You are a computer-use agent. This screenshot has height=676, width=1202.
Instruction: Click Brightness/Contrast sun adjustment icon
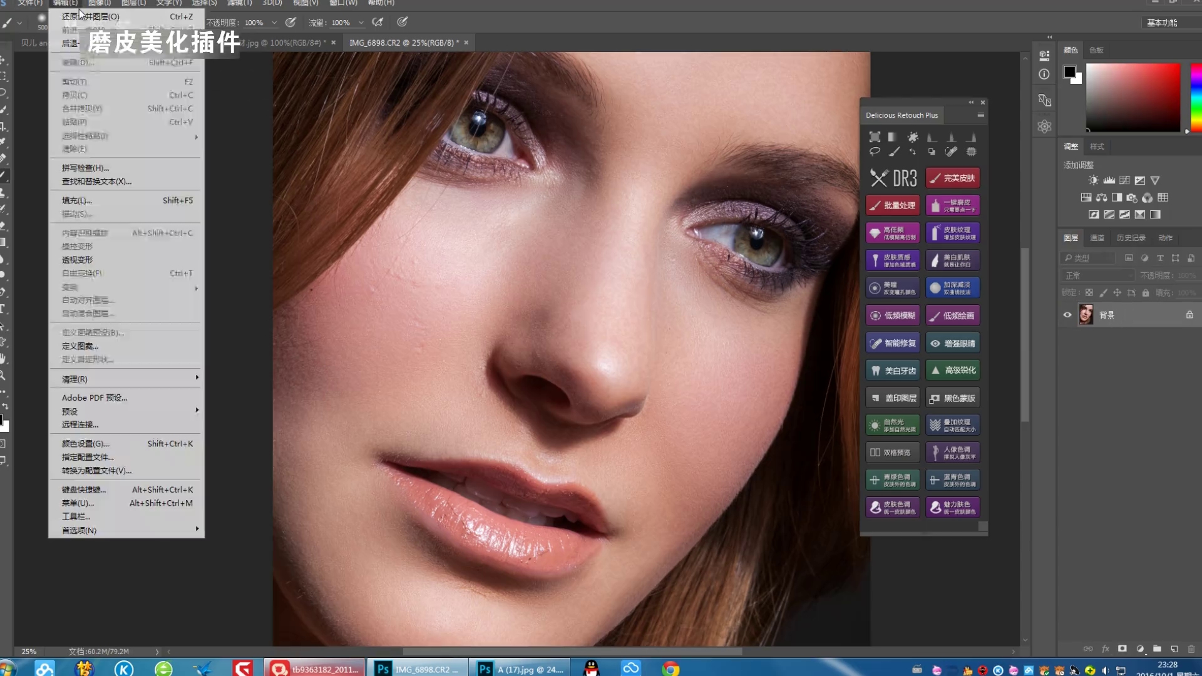tap(1093, 180)
